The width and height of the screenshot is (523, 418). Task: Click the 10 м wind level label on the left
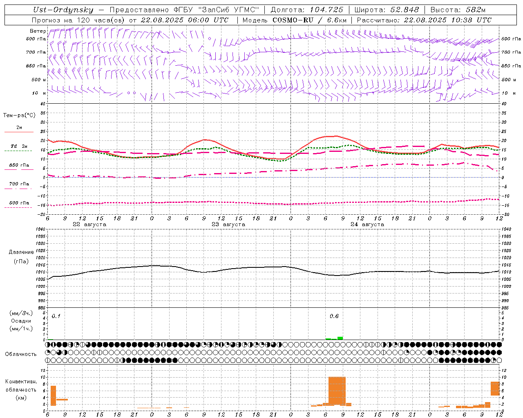(x=39, y=93)
